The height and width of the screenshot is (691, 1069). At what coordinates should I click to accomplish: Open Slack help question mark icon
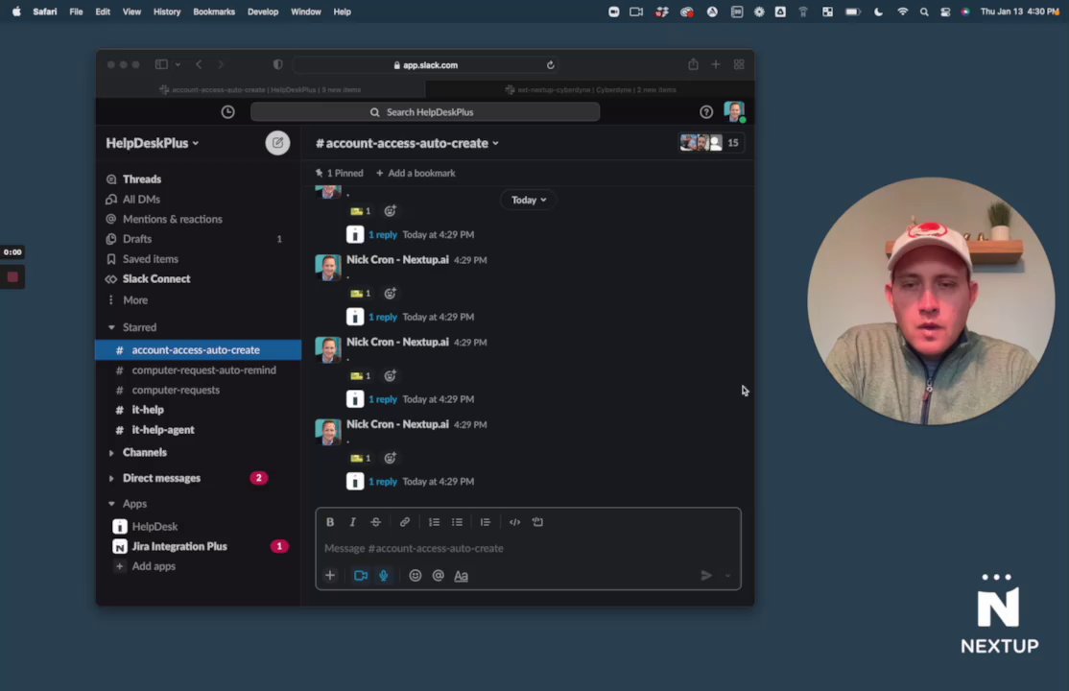pos(706,112)
